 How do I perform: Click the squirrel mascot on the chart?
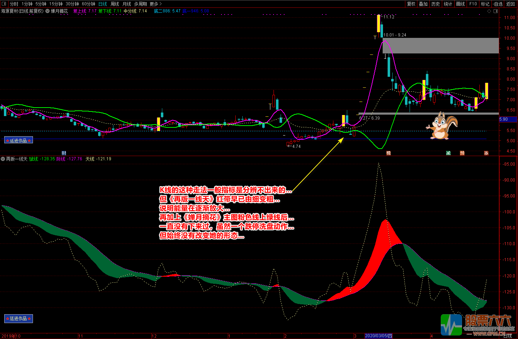(x=441, y=126)
